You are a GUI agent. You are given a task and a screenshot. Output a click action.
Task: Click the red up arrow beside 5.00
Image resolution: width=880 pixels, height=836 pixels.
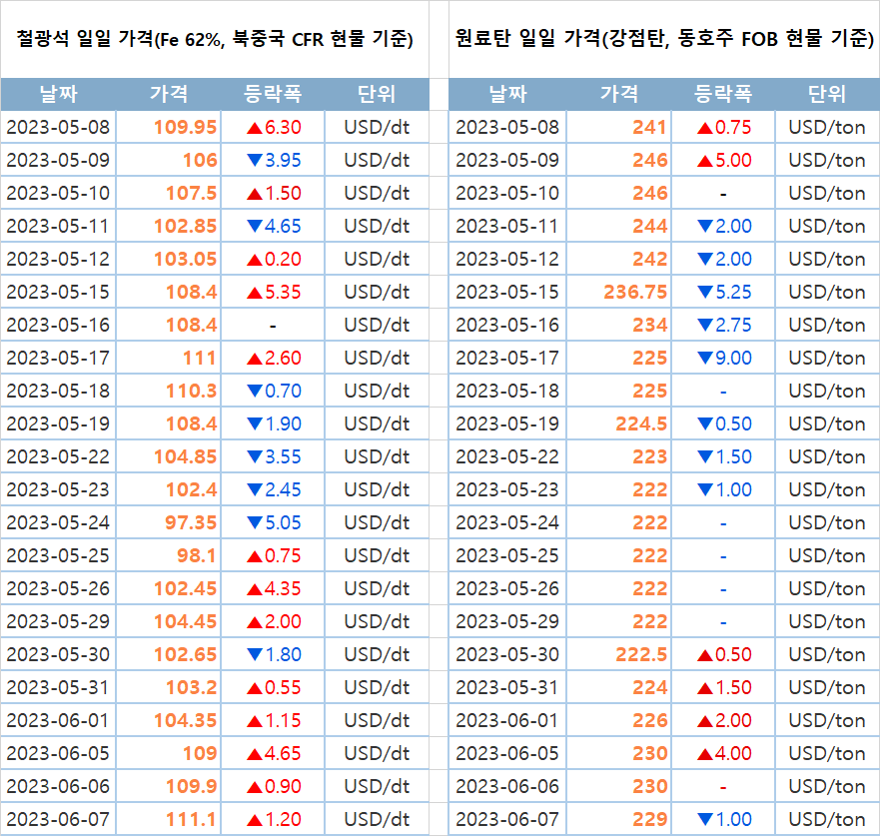[705, 160]
